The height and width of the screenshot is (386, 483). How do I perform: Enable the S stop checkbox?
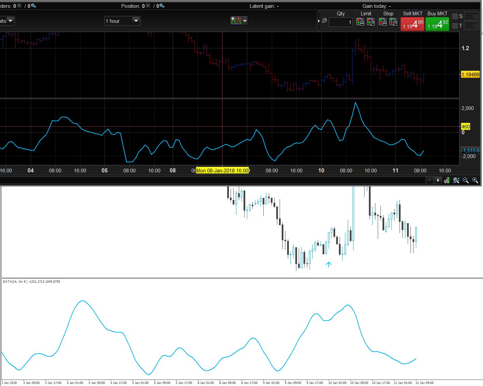point(455,16)
